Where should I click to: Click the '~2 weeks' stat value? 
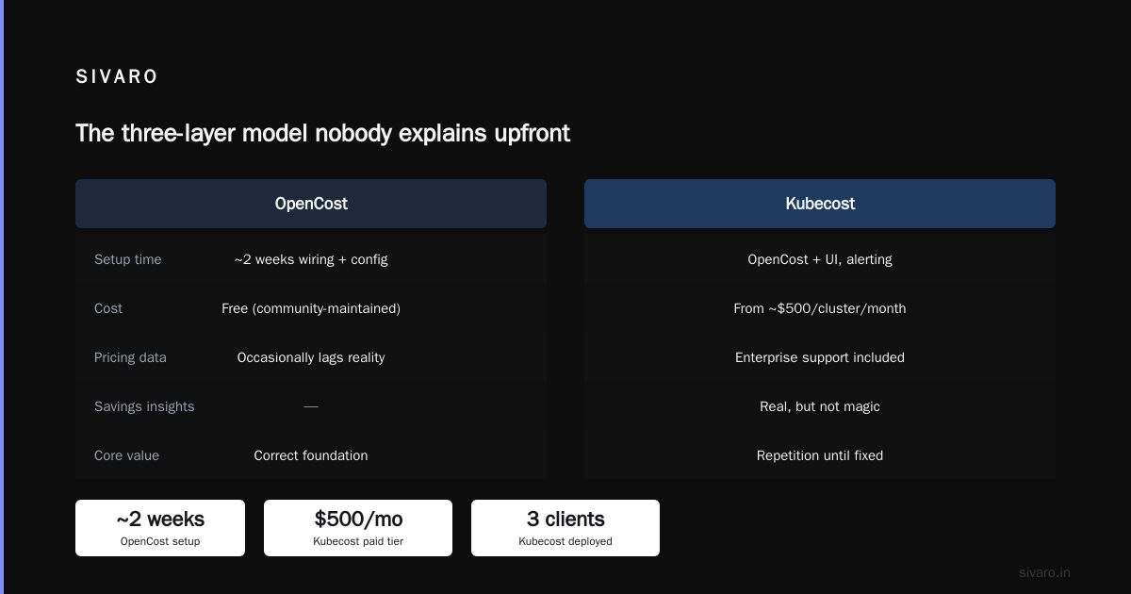click(x=160, y=520)
